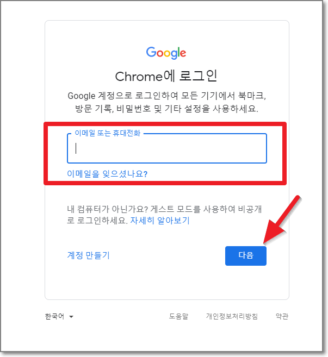The width and height of the screenshot is (328, 357).
Task: Open the 한국어 language selector
Action: click(x=59, y=316)
